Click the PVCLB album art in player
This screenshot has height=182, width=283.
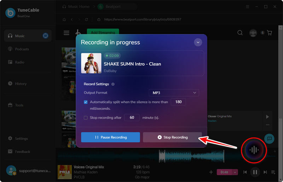click(65, 172)
